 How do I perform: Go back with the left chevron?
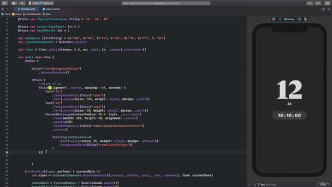(7, 9)
